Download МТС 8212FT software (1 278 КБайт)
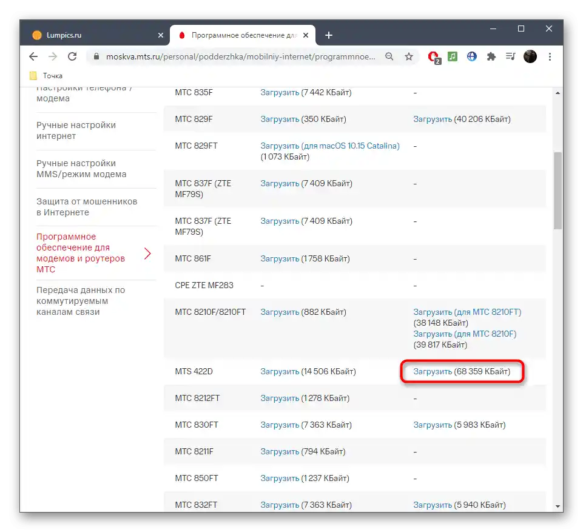583x532 pixels. coord(280,398)
